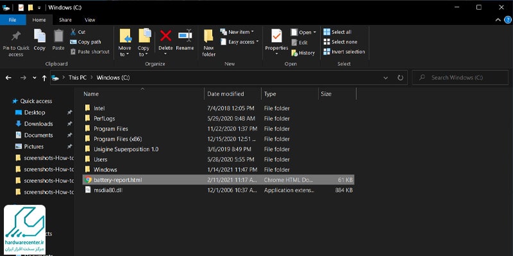Collapse the ribbon with the chevron
The height and width of the screenshot is (256, 513).
498,20
